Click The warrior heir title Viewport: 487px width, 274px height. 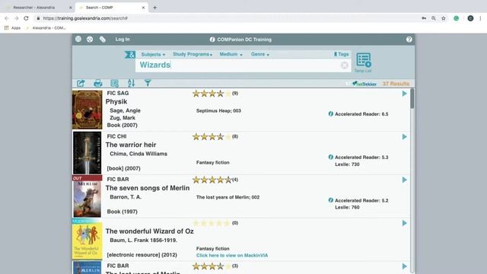[x=131, y=145]
